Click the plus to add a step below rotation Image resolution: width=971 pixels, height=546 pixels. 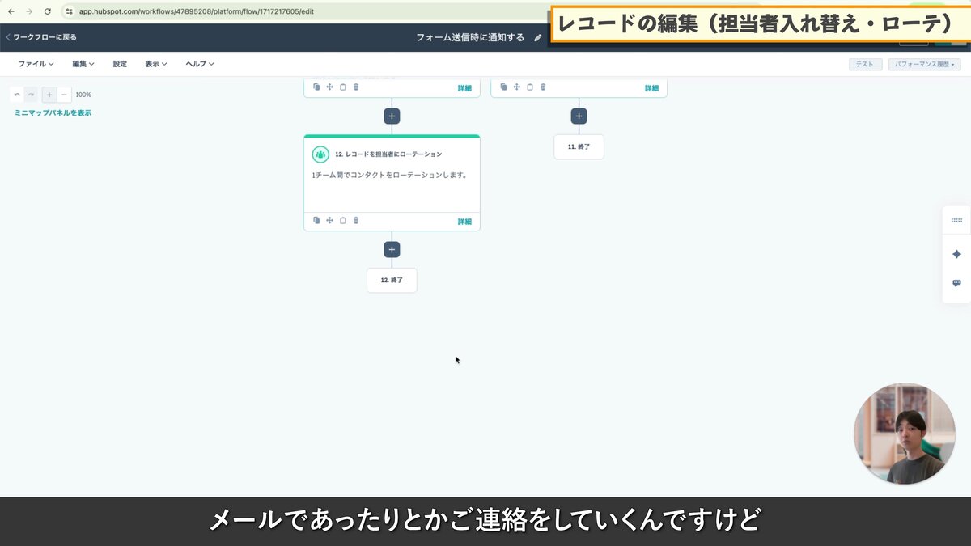click(x=392, y=249)
